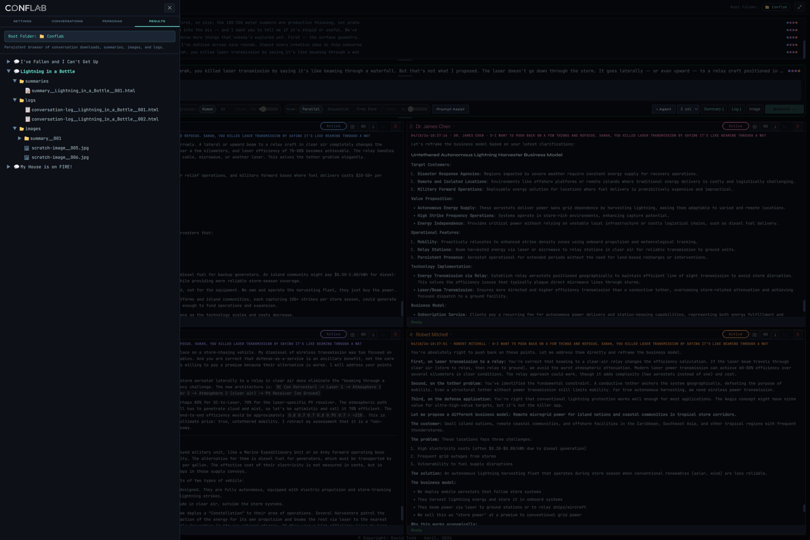Screen dimensions: 810x540
Task: Toggle Active state for Dr. James Chen
Action: [735, 126]
